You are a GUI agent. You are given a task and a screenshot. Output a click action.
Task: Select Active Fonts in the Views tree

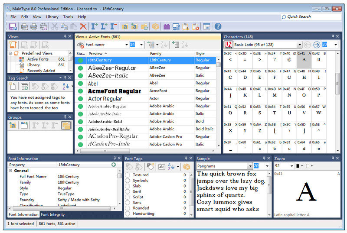(x=38, y=59)
